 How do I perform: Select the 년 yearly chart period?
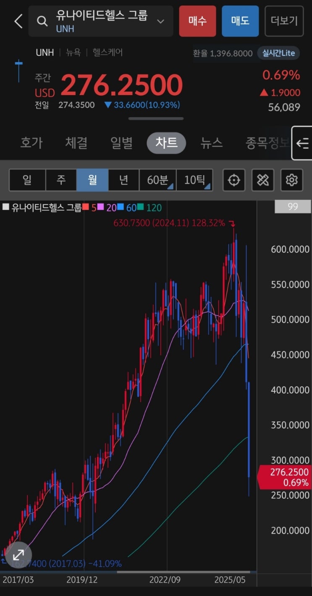pos(124,180)
